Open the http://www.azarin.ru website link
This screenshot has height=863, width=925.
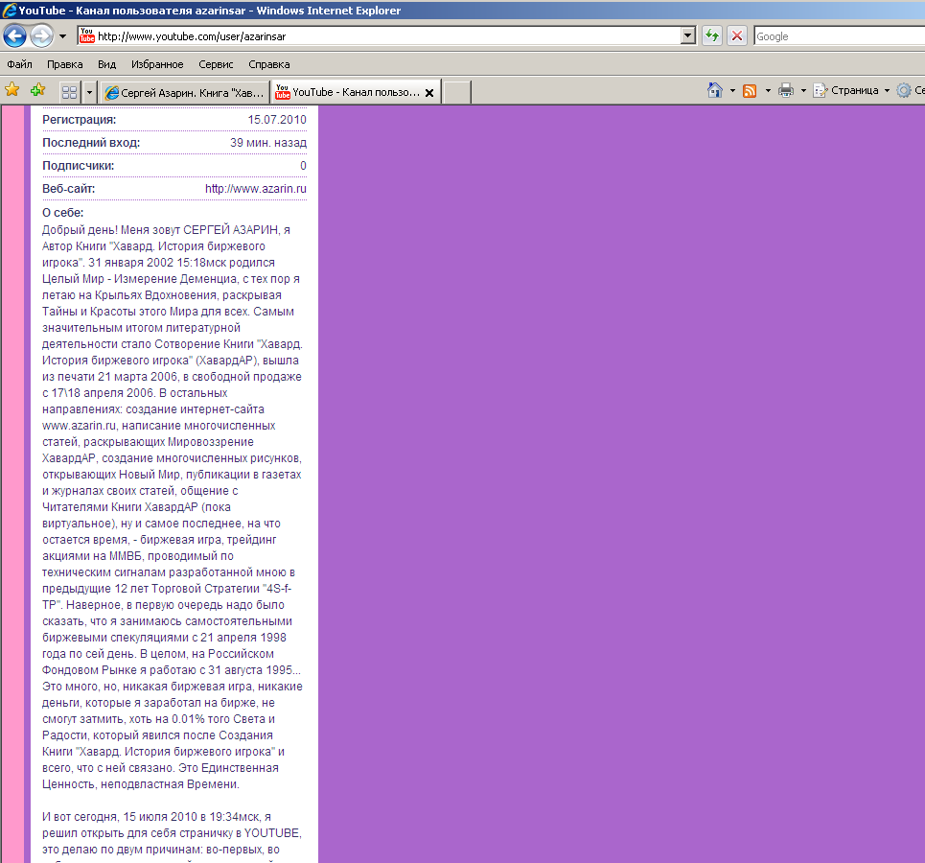256,189
